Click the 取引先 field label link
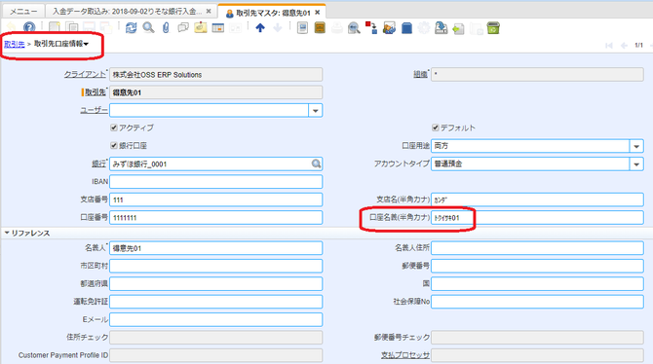653x364 pixels. 96,92
